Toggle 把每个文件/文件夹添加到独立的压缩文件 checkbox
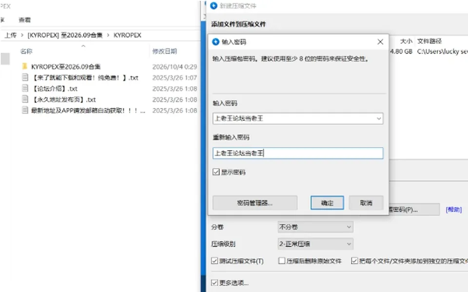The width and height of the screenshot is (468, 292). pyautogui.click(x=354, y=261)
